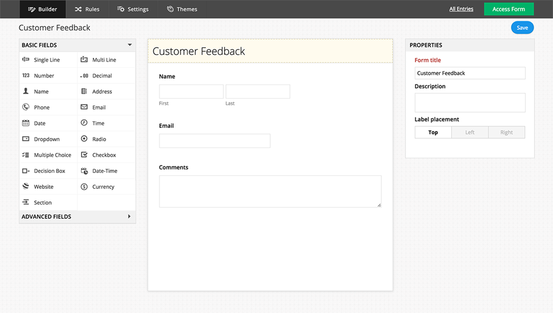Screen dimensions: 553x313
Task: Click the green Access Form button
Action: tap(509, 9)
